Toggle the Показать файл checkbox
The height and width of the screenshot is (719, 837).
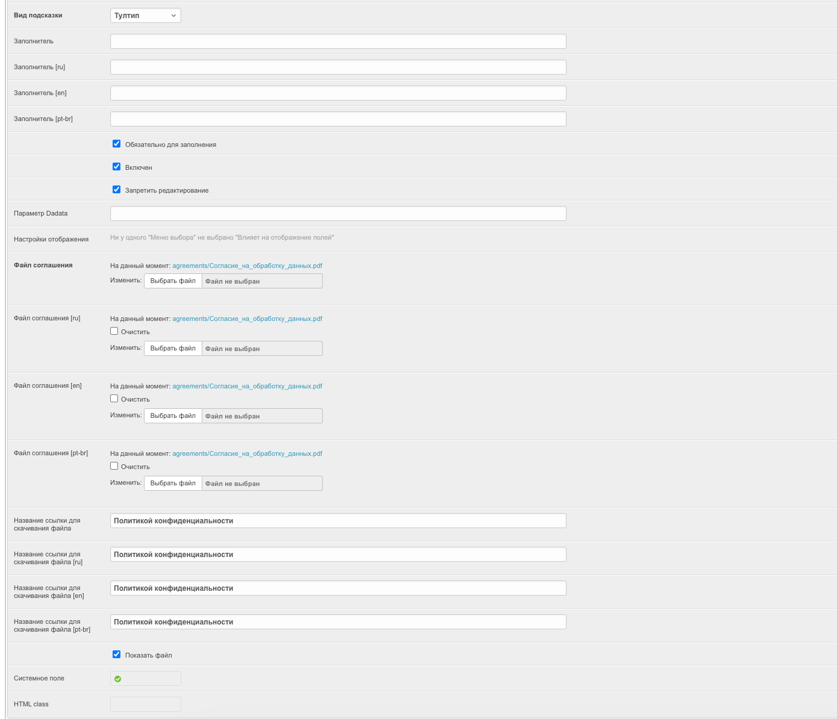(x=117, y=655)
